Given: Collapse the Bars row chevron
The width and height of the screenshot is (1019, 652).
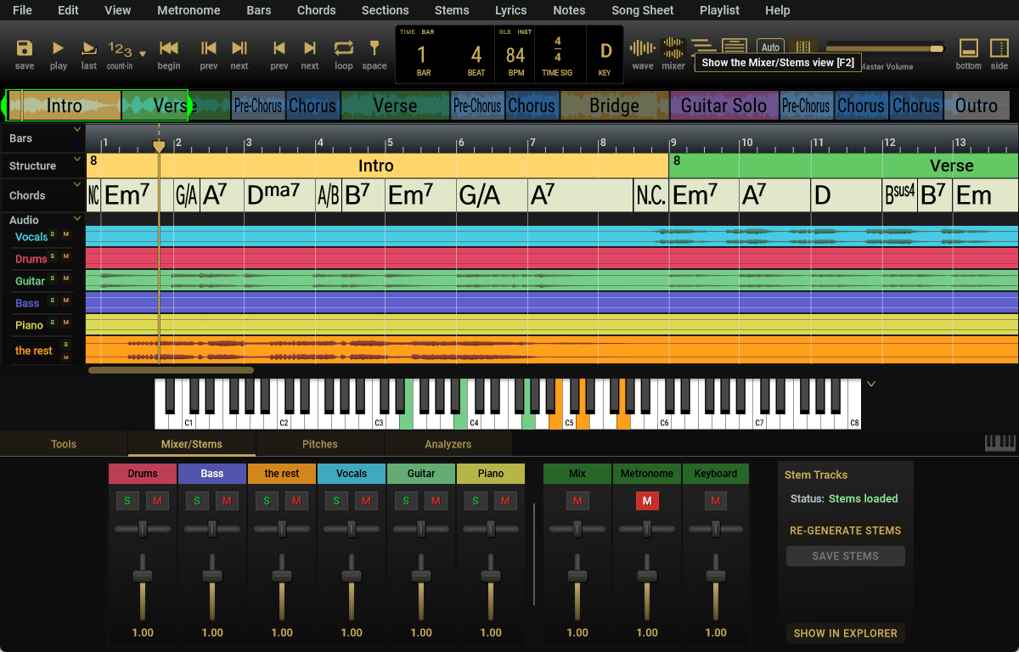Looking at the screenshot, I should 77,130.
